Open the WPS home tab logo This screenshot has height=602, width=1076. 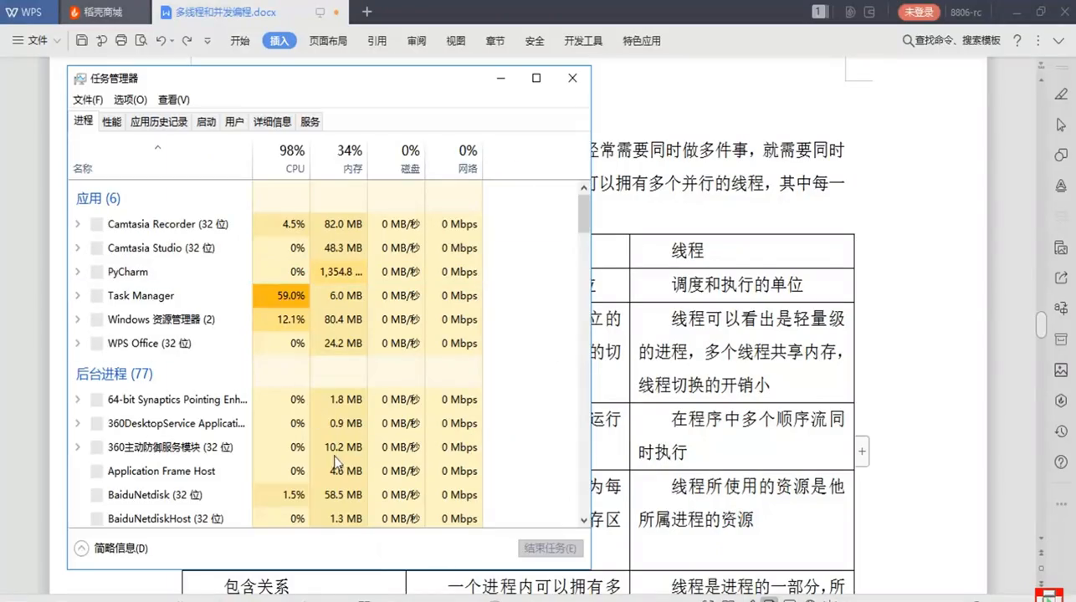click(24, 12)
